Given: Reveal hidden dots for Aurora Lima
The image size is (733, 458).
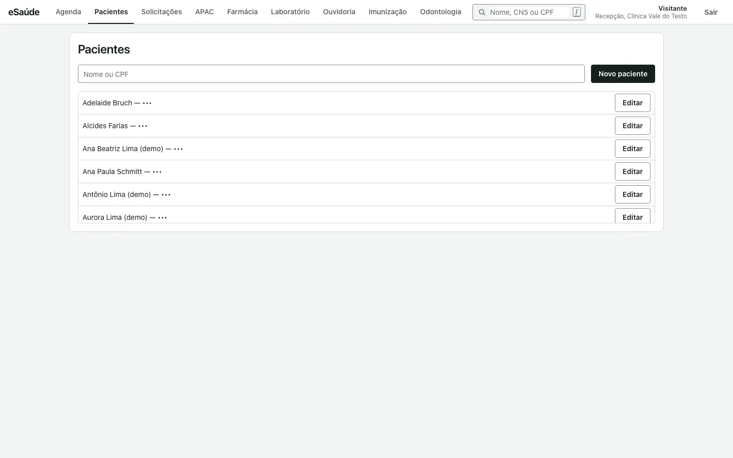Looking at the screenshot, I should pyautogui.click(x=162, y=218).
